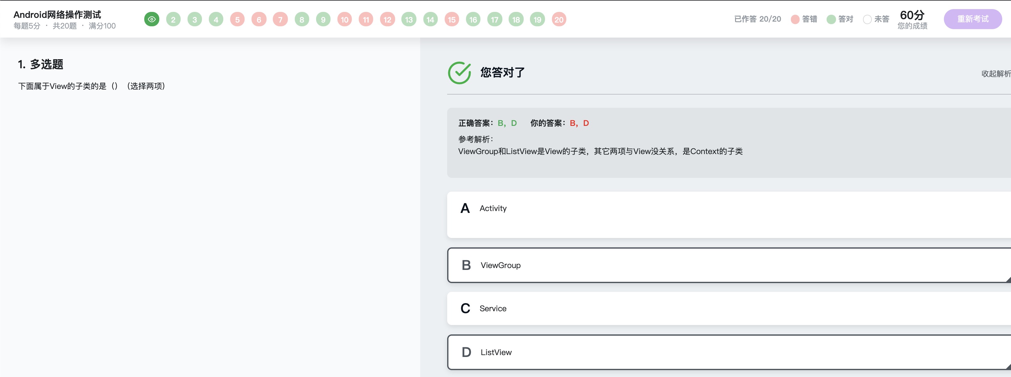Image resolution: width=1011 pixels, height=377 pixels.
Task: Click the Android网络操作测试 title
Action: pyautogui.click(x=57, y=14)
